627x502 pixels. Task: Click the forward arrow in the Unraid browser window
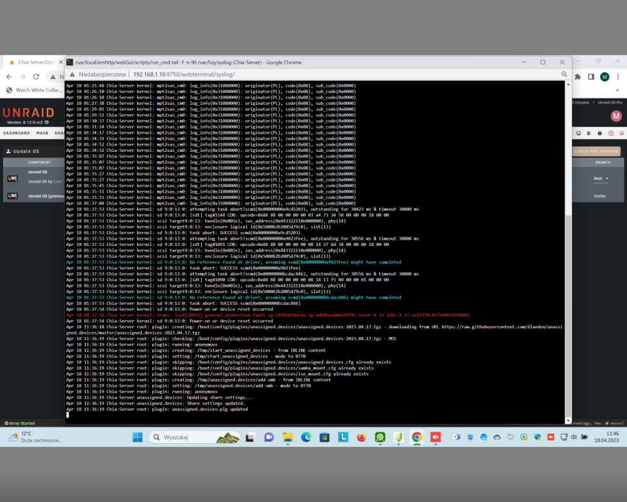pyautogui.click(x=23, y=77)
